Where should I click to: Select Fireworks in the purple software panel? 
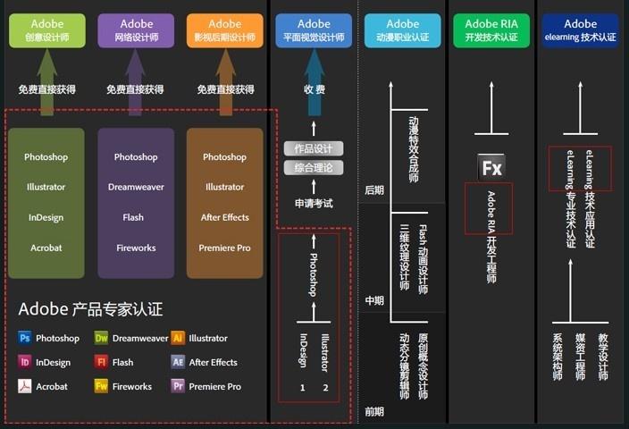click(136, 248)
